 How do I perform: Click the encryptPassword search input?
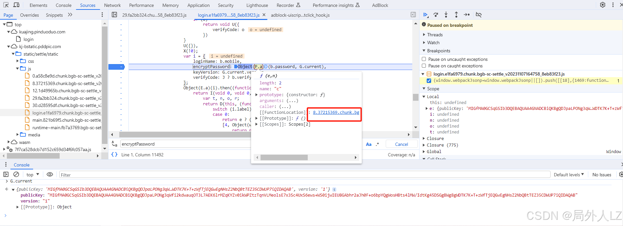[x=185, y=144]
